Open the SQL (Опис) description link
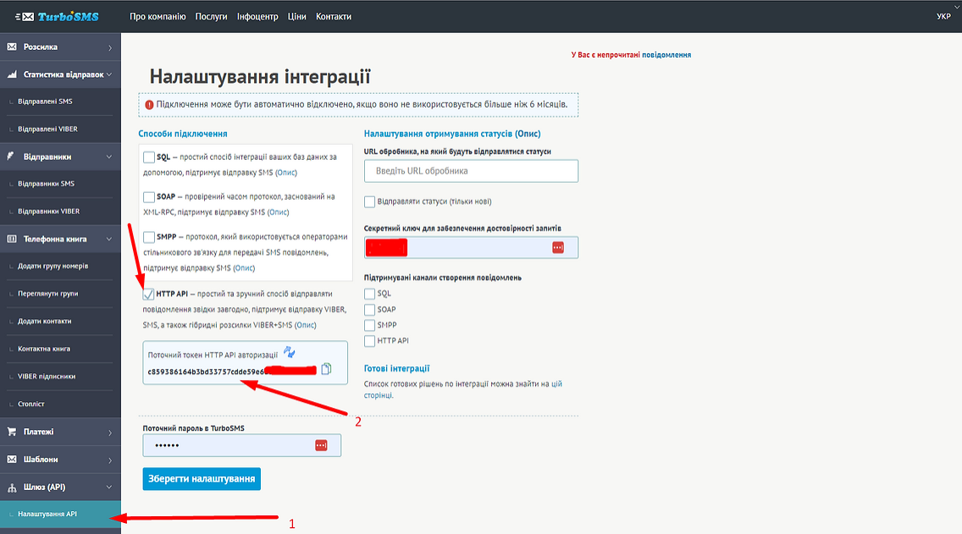962x534 pixels. point(286,173)
